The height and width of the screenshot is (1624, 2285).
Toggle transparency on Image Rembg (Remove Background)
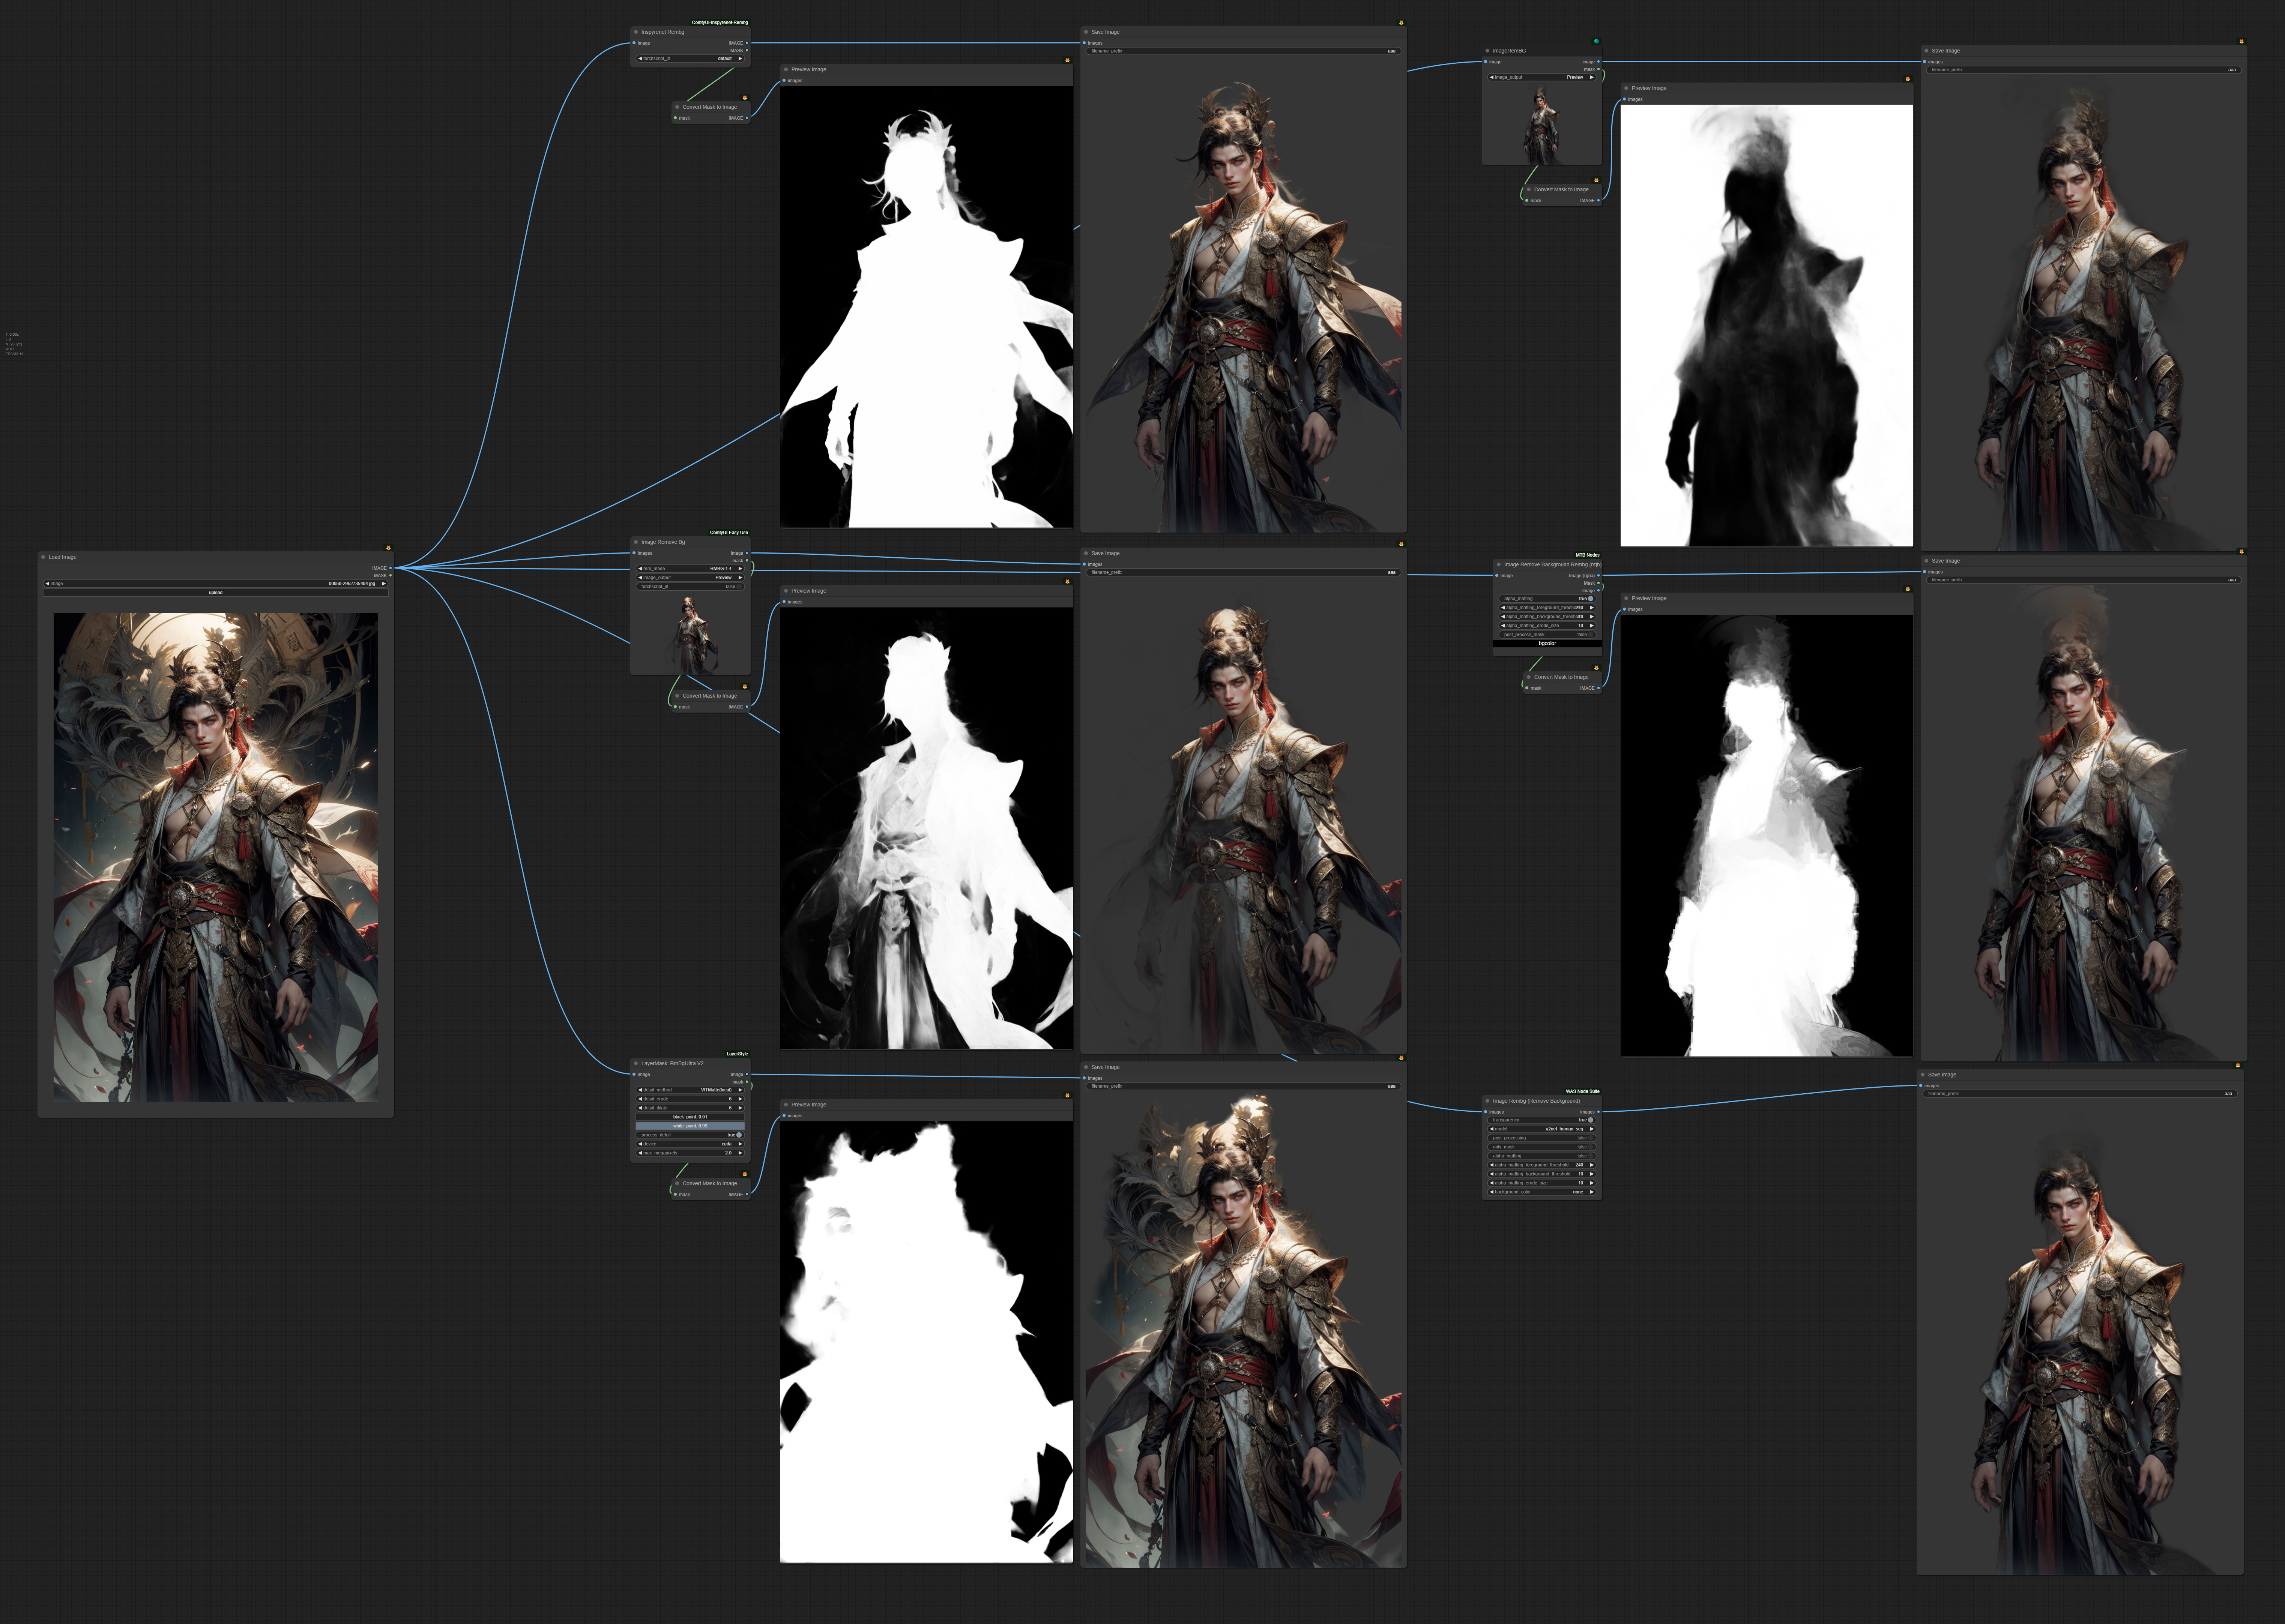[1542, 1120]
